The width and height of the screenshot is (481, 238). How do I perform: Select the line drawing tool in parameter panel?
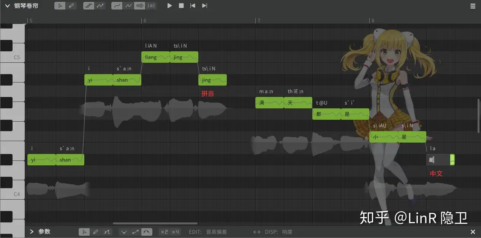click(107, 232)
